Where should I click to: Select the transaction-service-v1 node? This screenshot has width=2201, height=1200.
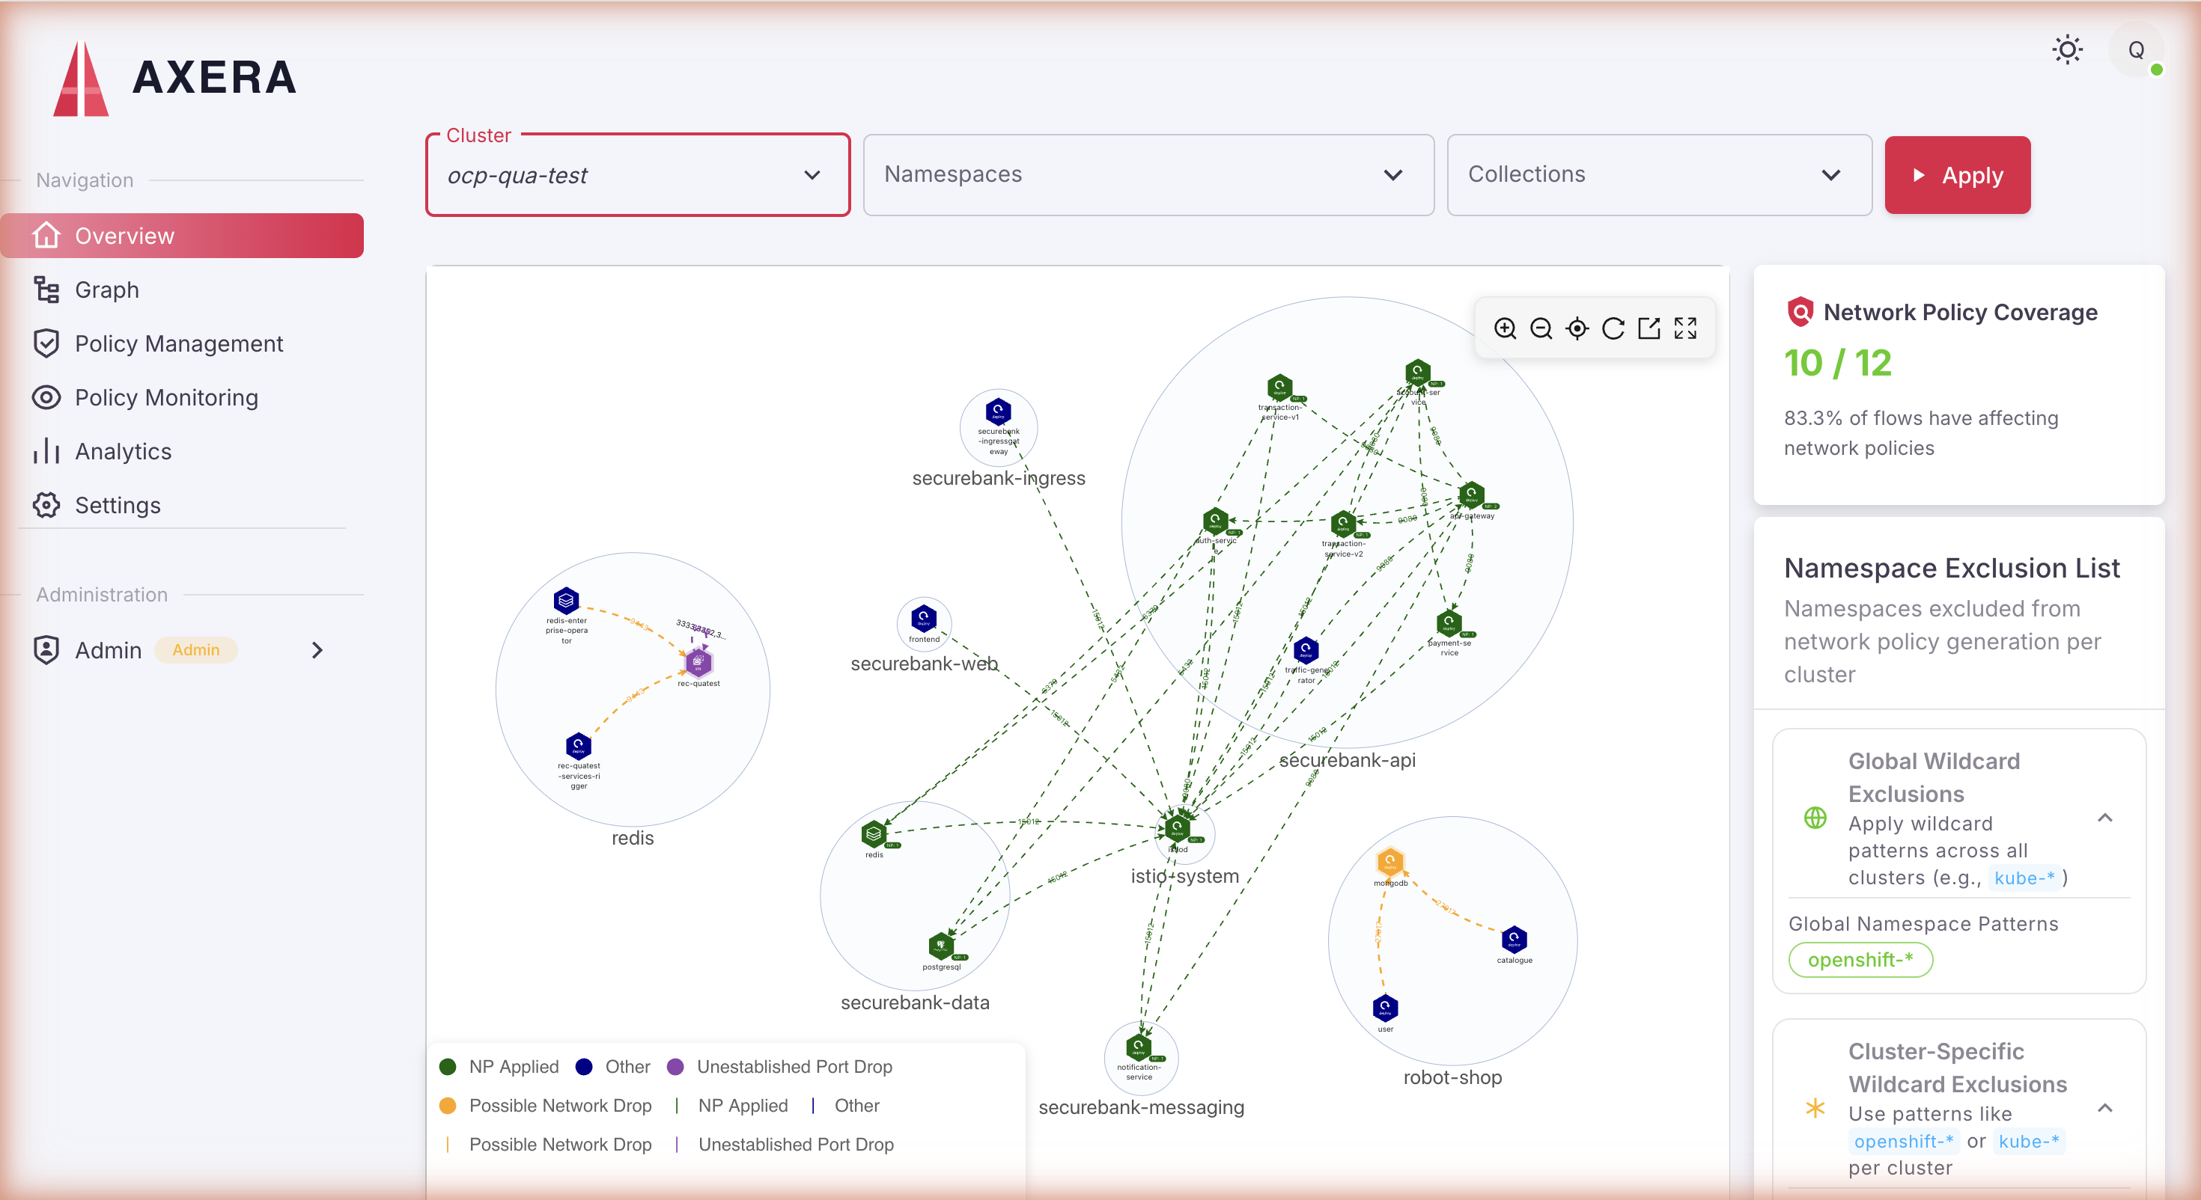pyautogui.click(x=1279, y=387)
